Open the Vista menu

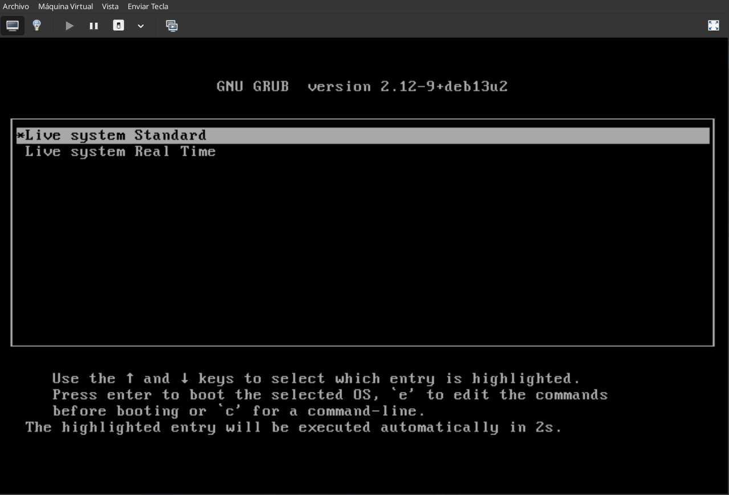tap(110, 6)
